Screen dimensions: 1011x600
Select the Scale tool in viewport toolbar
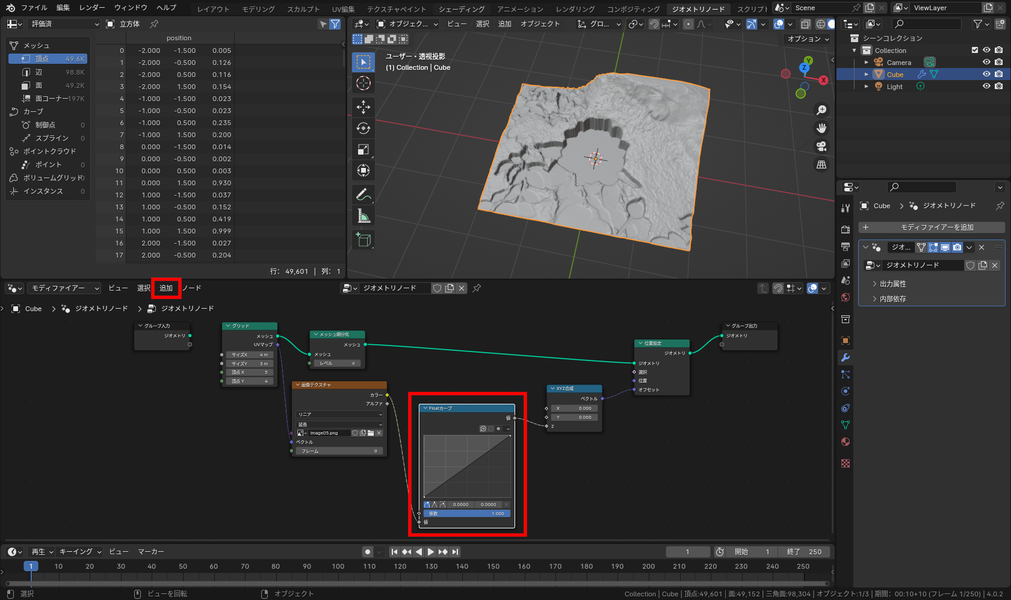click(x=363, y=149)
